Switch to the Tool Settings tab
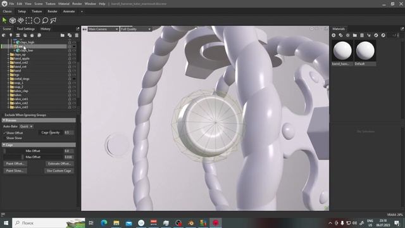Image resolution: width=405 pixels, height=228 pixels. 25,28
